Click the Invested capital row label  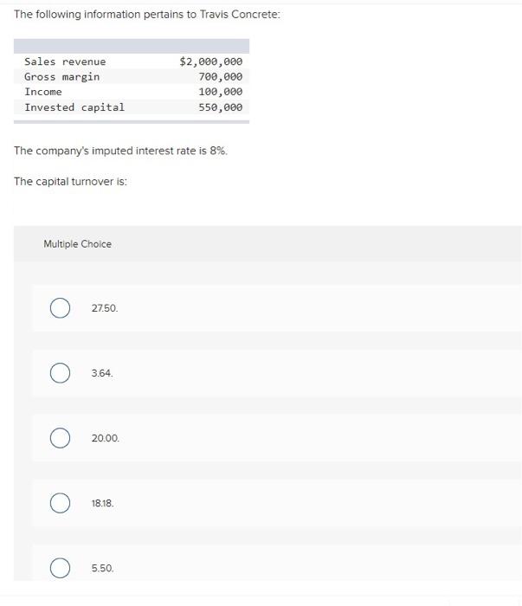coord(74,107)
